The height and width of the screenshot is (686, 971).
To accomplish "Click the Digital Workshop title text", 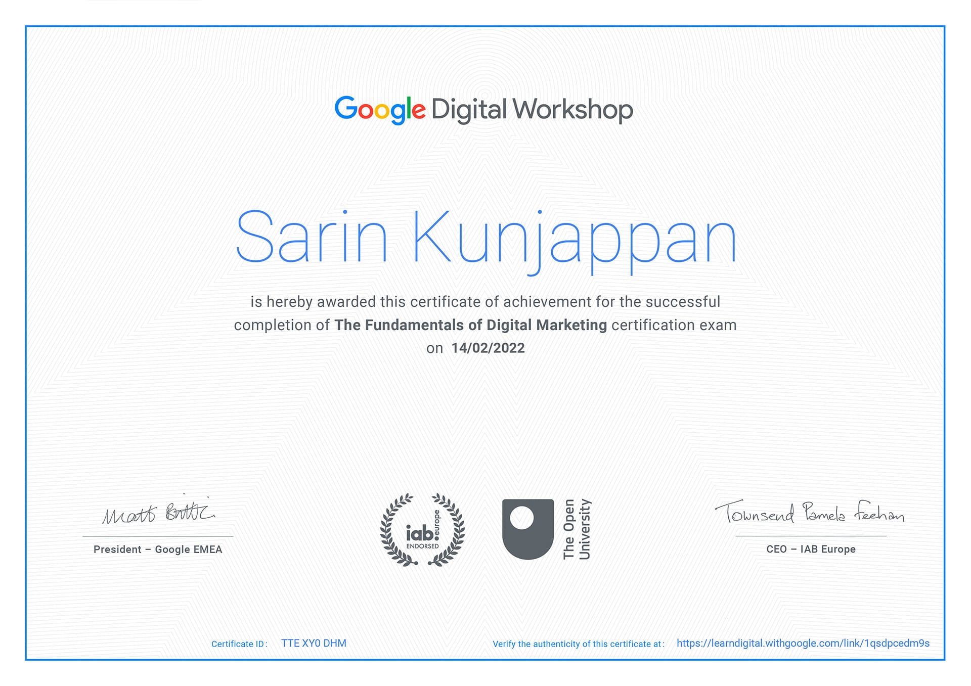I will (532, 110).
